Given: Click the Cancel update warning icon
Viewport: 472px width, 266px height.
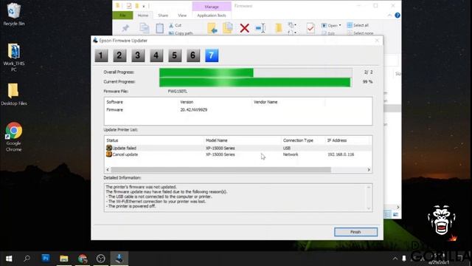Looking at the screenshot, I should click(x=109, y=154).
